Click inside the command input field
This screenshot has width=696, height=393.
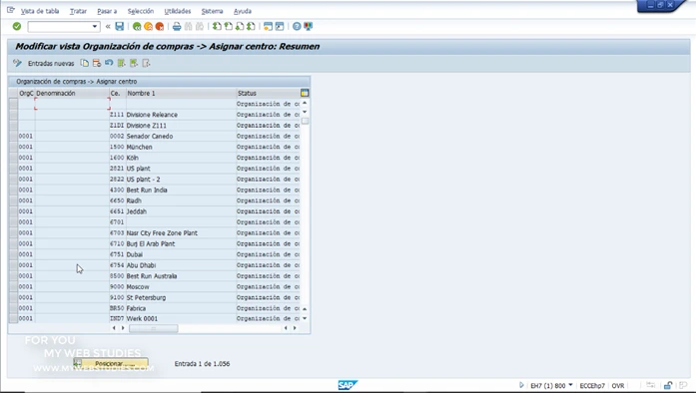tap(60, 27)
